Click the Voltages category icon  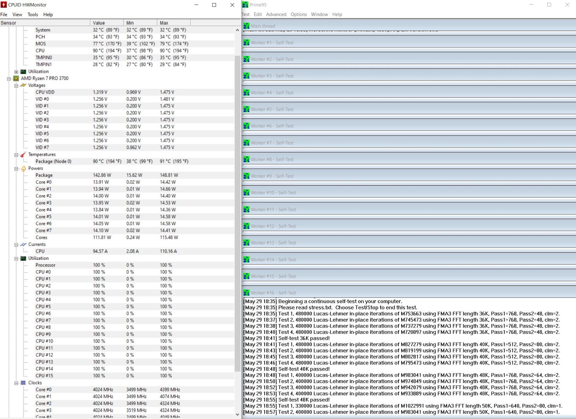coord(23,85)
